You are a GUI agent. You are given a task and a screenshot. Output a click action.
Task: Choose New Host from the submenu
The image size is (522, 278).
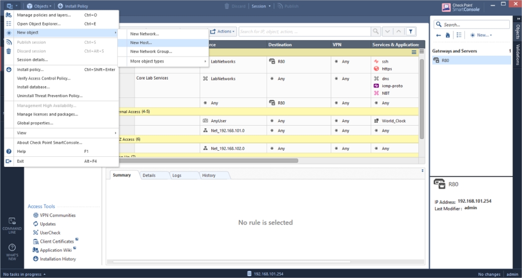141,43
